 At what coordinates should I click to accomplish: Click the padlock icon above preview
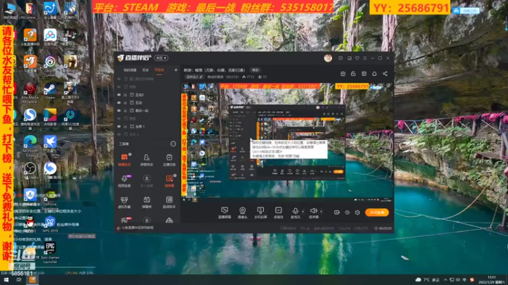point(353,74)
